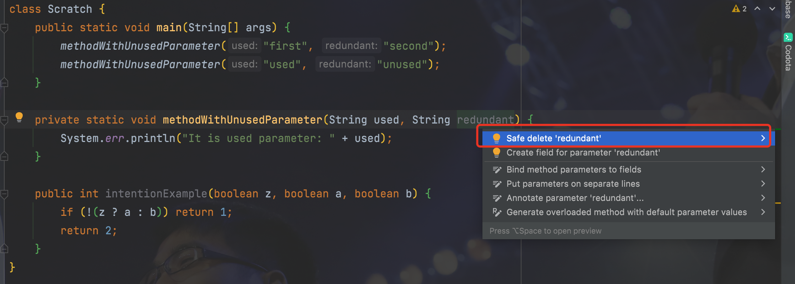Select Bind method parameters to fields
The height and width of the screenshot is (284, 795).
click(574, 170)
